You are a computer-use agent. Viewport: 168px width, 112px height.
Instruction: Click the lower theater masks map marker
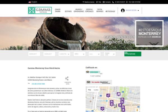tap(102, 109)
